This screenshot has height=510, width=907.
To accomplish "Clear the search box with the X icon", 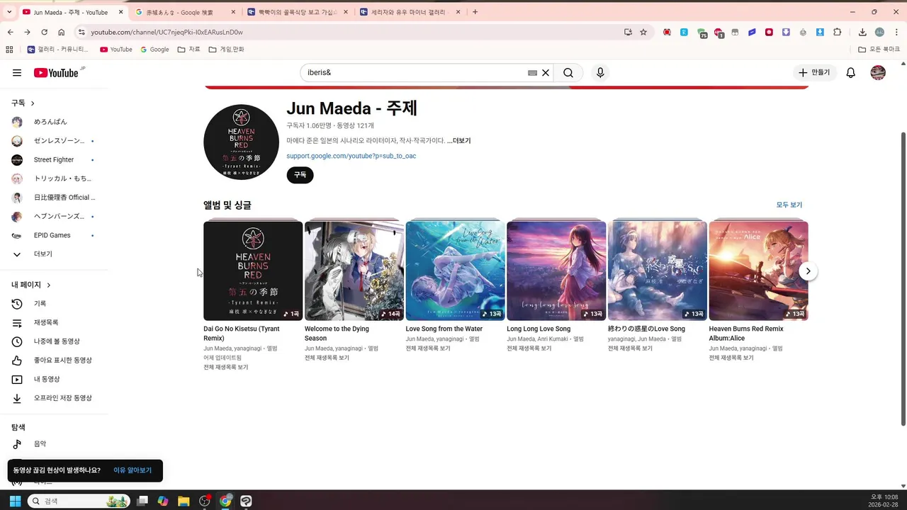I will pyautogui.click(x=546, y=73).
